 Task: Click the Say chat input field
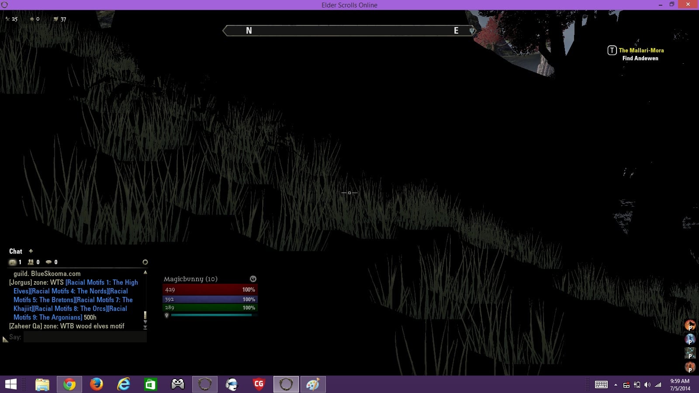(x=85, y=337)
